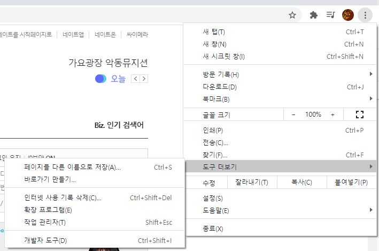
Task: Open 설정(S) settings
Action: coord(280,198)
